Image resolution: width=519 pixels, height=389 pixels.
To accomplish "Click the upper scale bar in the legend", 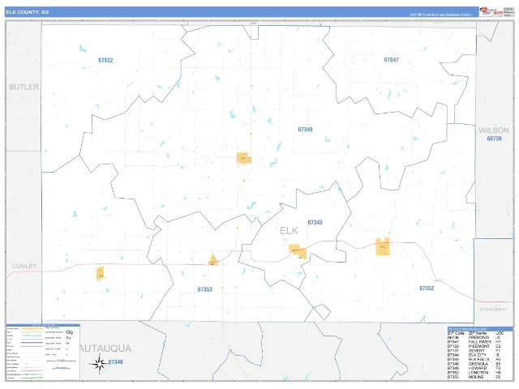I will 61,361.
